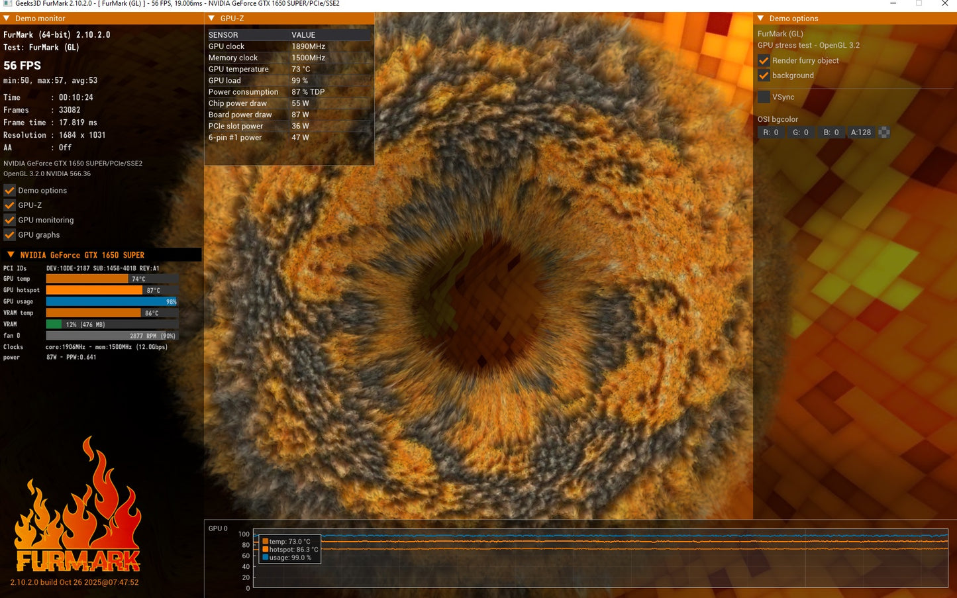Click the AA : Off line
This screenshot has width=957, height=598.
[x=38, y=148]
